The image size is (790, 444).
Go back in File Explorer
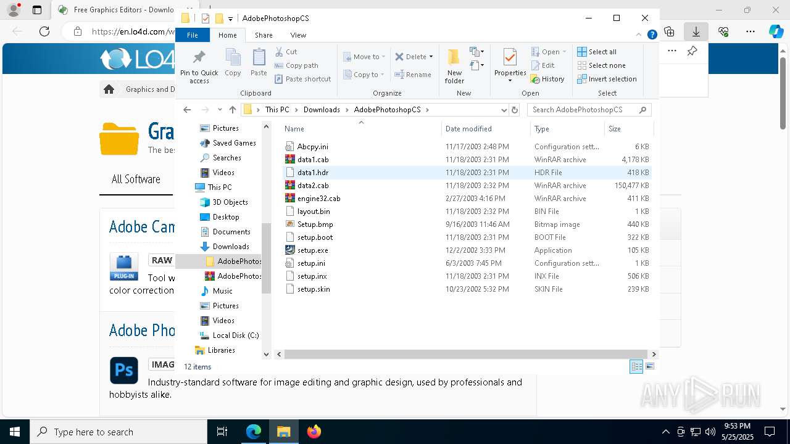[187, 110]
